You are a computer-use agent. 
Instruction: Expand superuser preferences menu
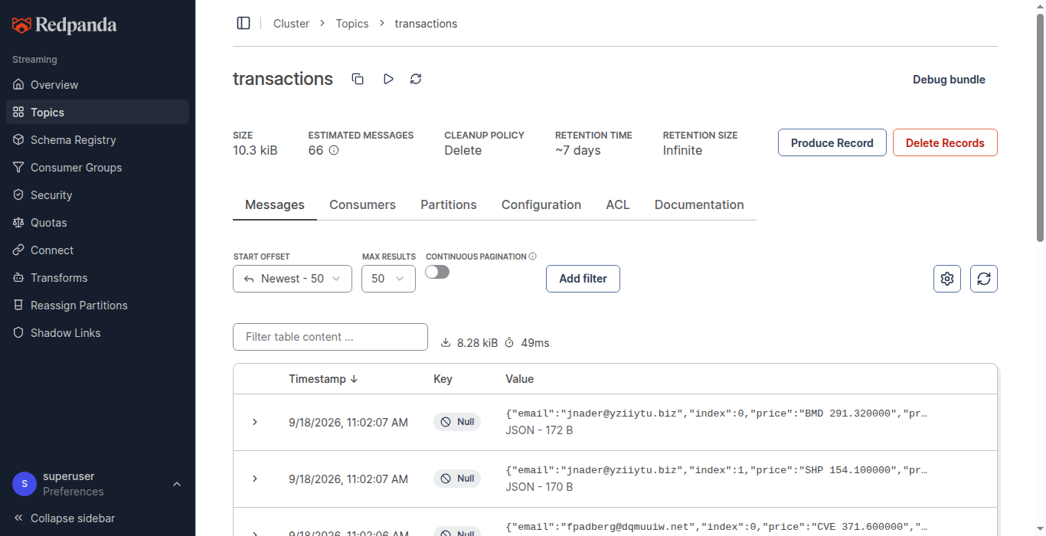(97, 484)
